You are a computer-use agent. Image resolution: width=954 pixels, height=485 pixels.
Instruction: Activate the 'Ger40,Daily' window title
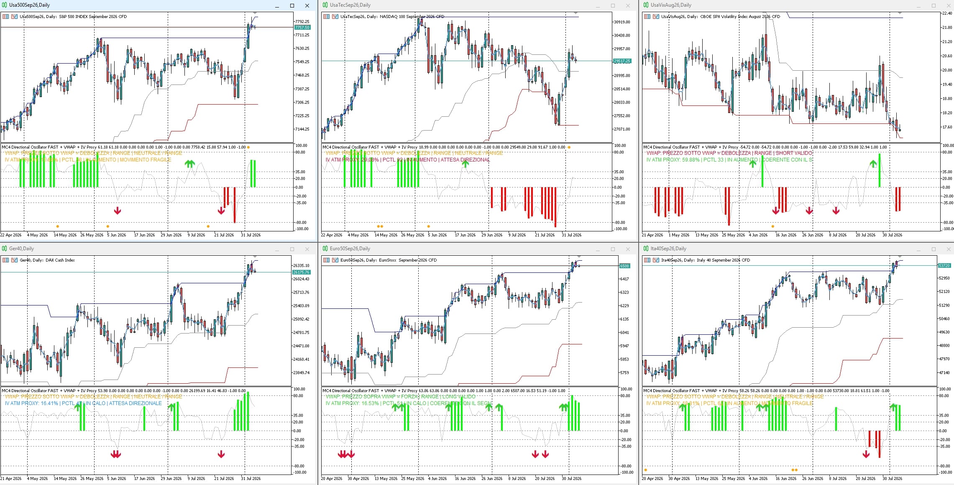pyautogui.click(x=21, y=249)
